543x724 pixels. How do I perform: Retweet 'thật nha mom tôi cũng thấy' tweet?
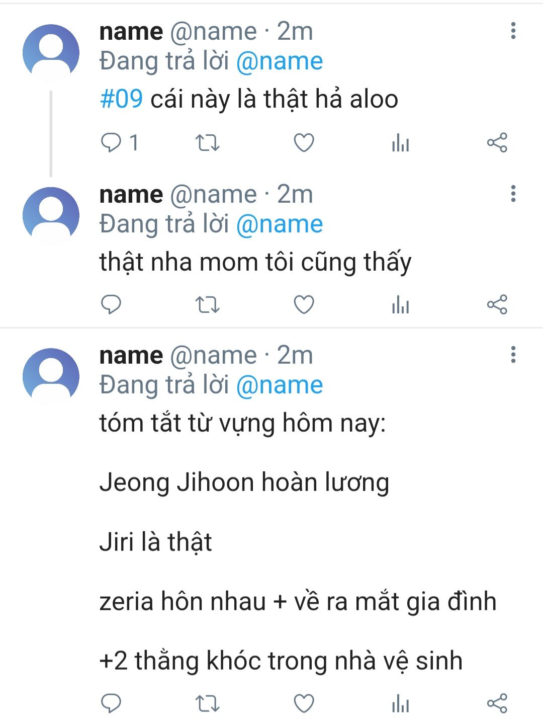[207, 304]
